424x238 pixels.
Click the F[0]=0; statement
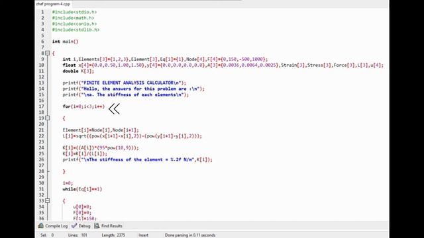[82, 213]
